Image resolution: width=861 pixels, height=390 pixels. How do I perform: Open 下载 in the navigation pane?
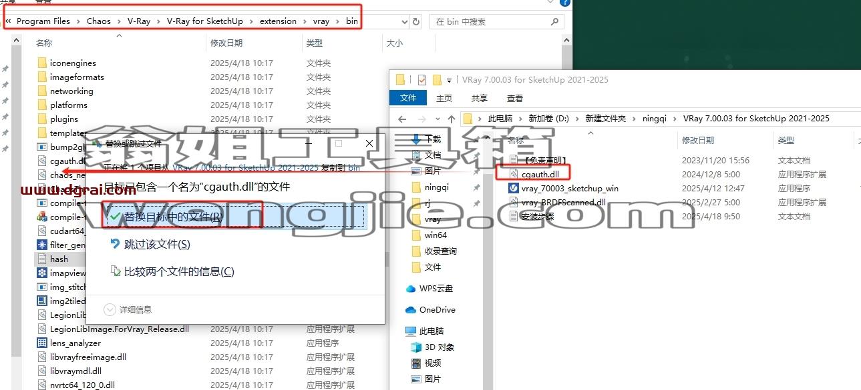coord(433,139)
